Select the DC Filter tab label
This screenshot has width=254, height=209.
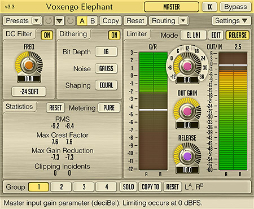tap(19, 34)
